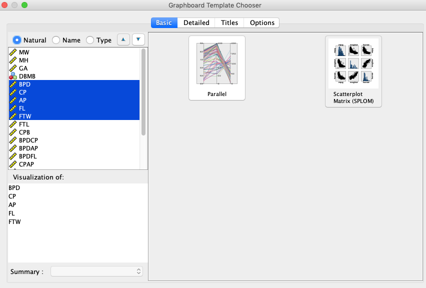Switch to the Options tab

(x=262, y=23)
